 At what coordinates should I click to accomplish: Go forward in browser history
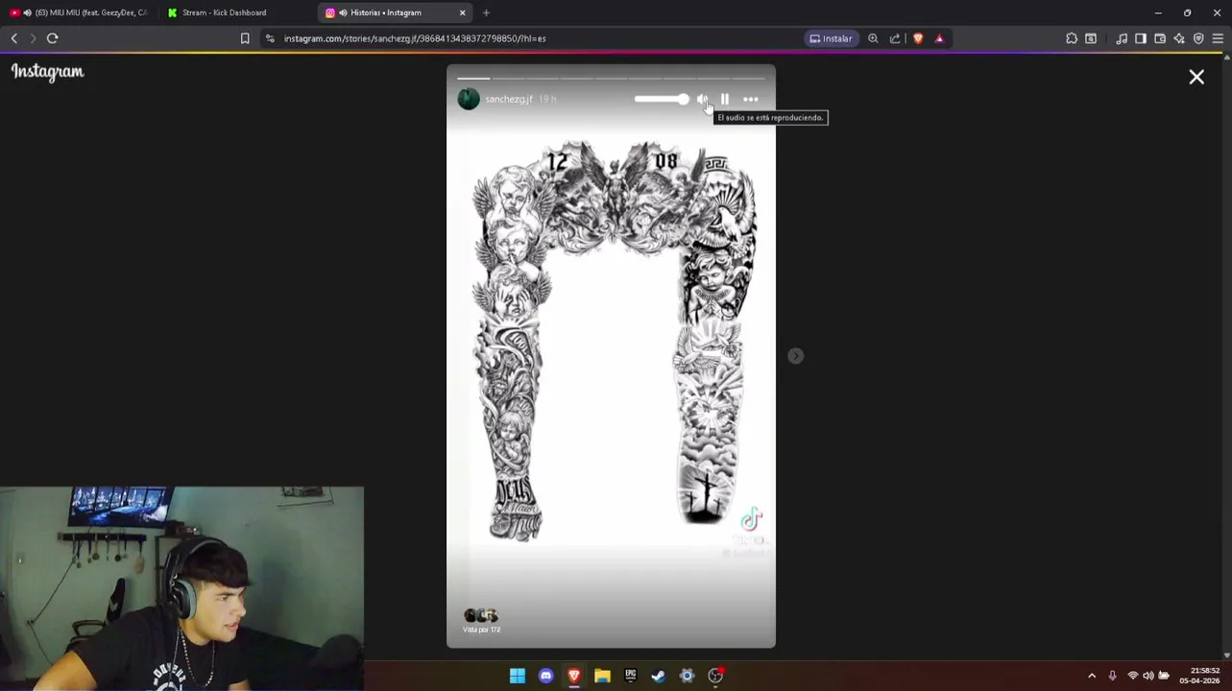(33, 38)
